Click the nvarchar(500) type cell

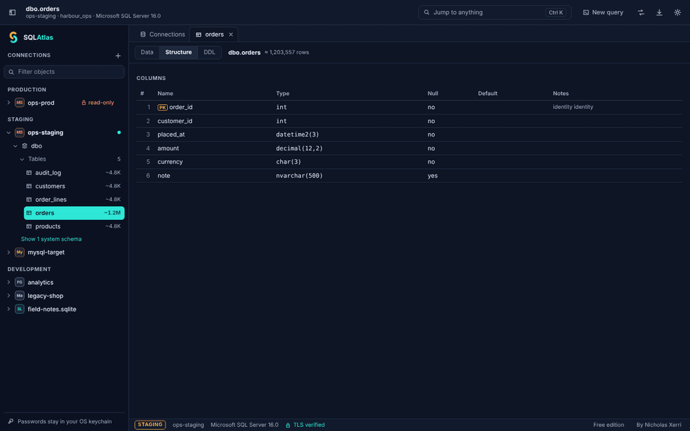pos(299,175)
